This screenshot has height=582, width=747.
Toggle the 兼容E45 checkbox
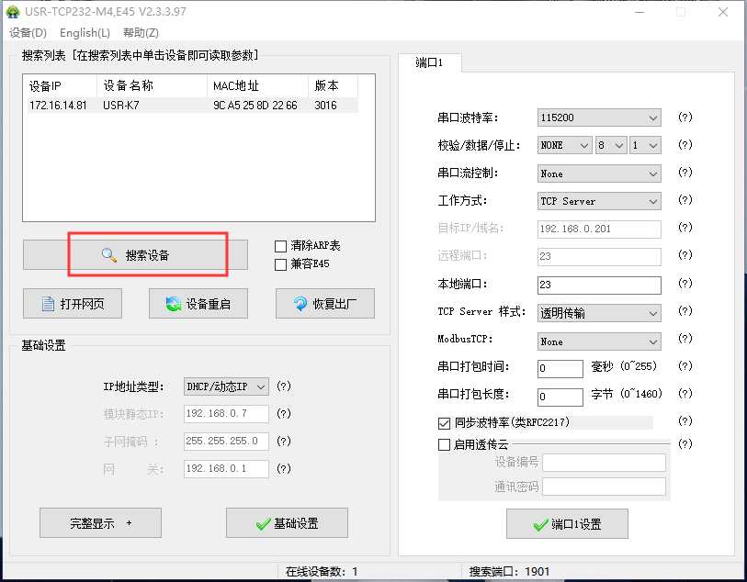pyautogui.click(x=281, y=264)
